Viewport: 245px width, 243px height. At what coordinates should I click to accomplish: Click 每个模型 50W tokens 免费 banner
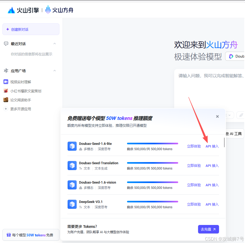click(x=31, y=235)
